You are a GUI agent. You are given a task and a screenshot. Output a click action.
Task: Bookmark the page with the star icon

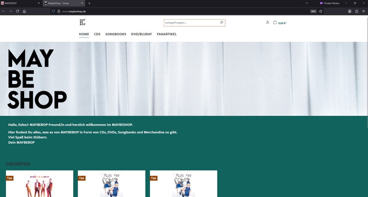(321, 11)
